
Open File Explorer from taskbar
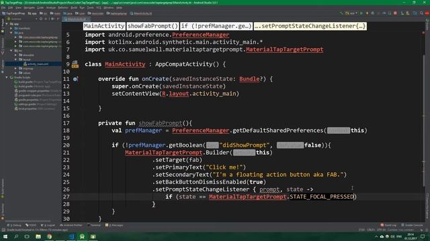click(x=38, y=236)
